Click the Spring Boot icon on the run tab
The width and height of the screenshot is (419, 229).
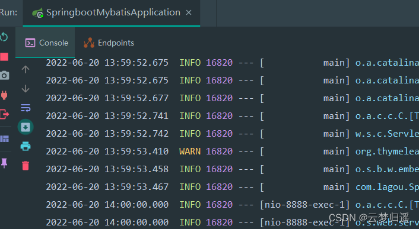click(37, 13)
